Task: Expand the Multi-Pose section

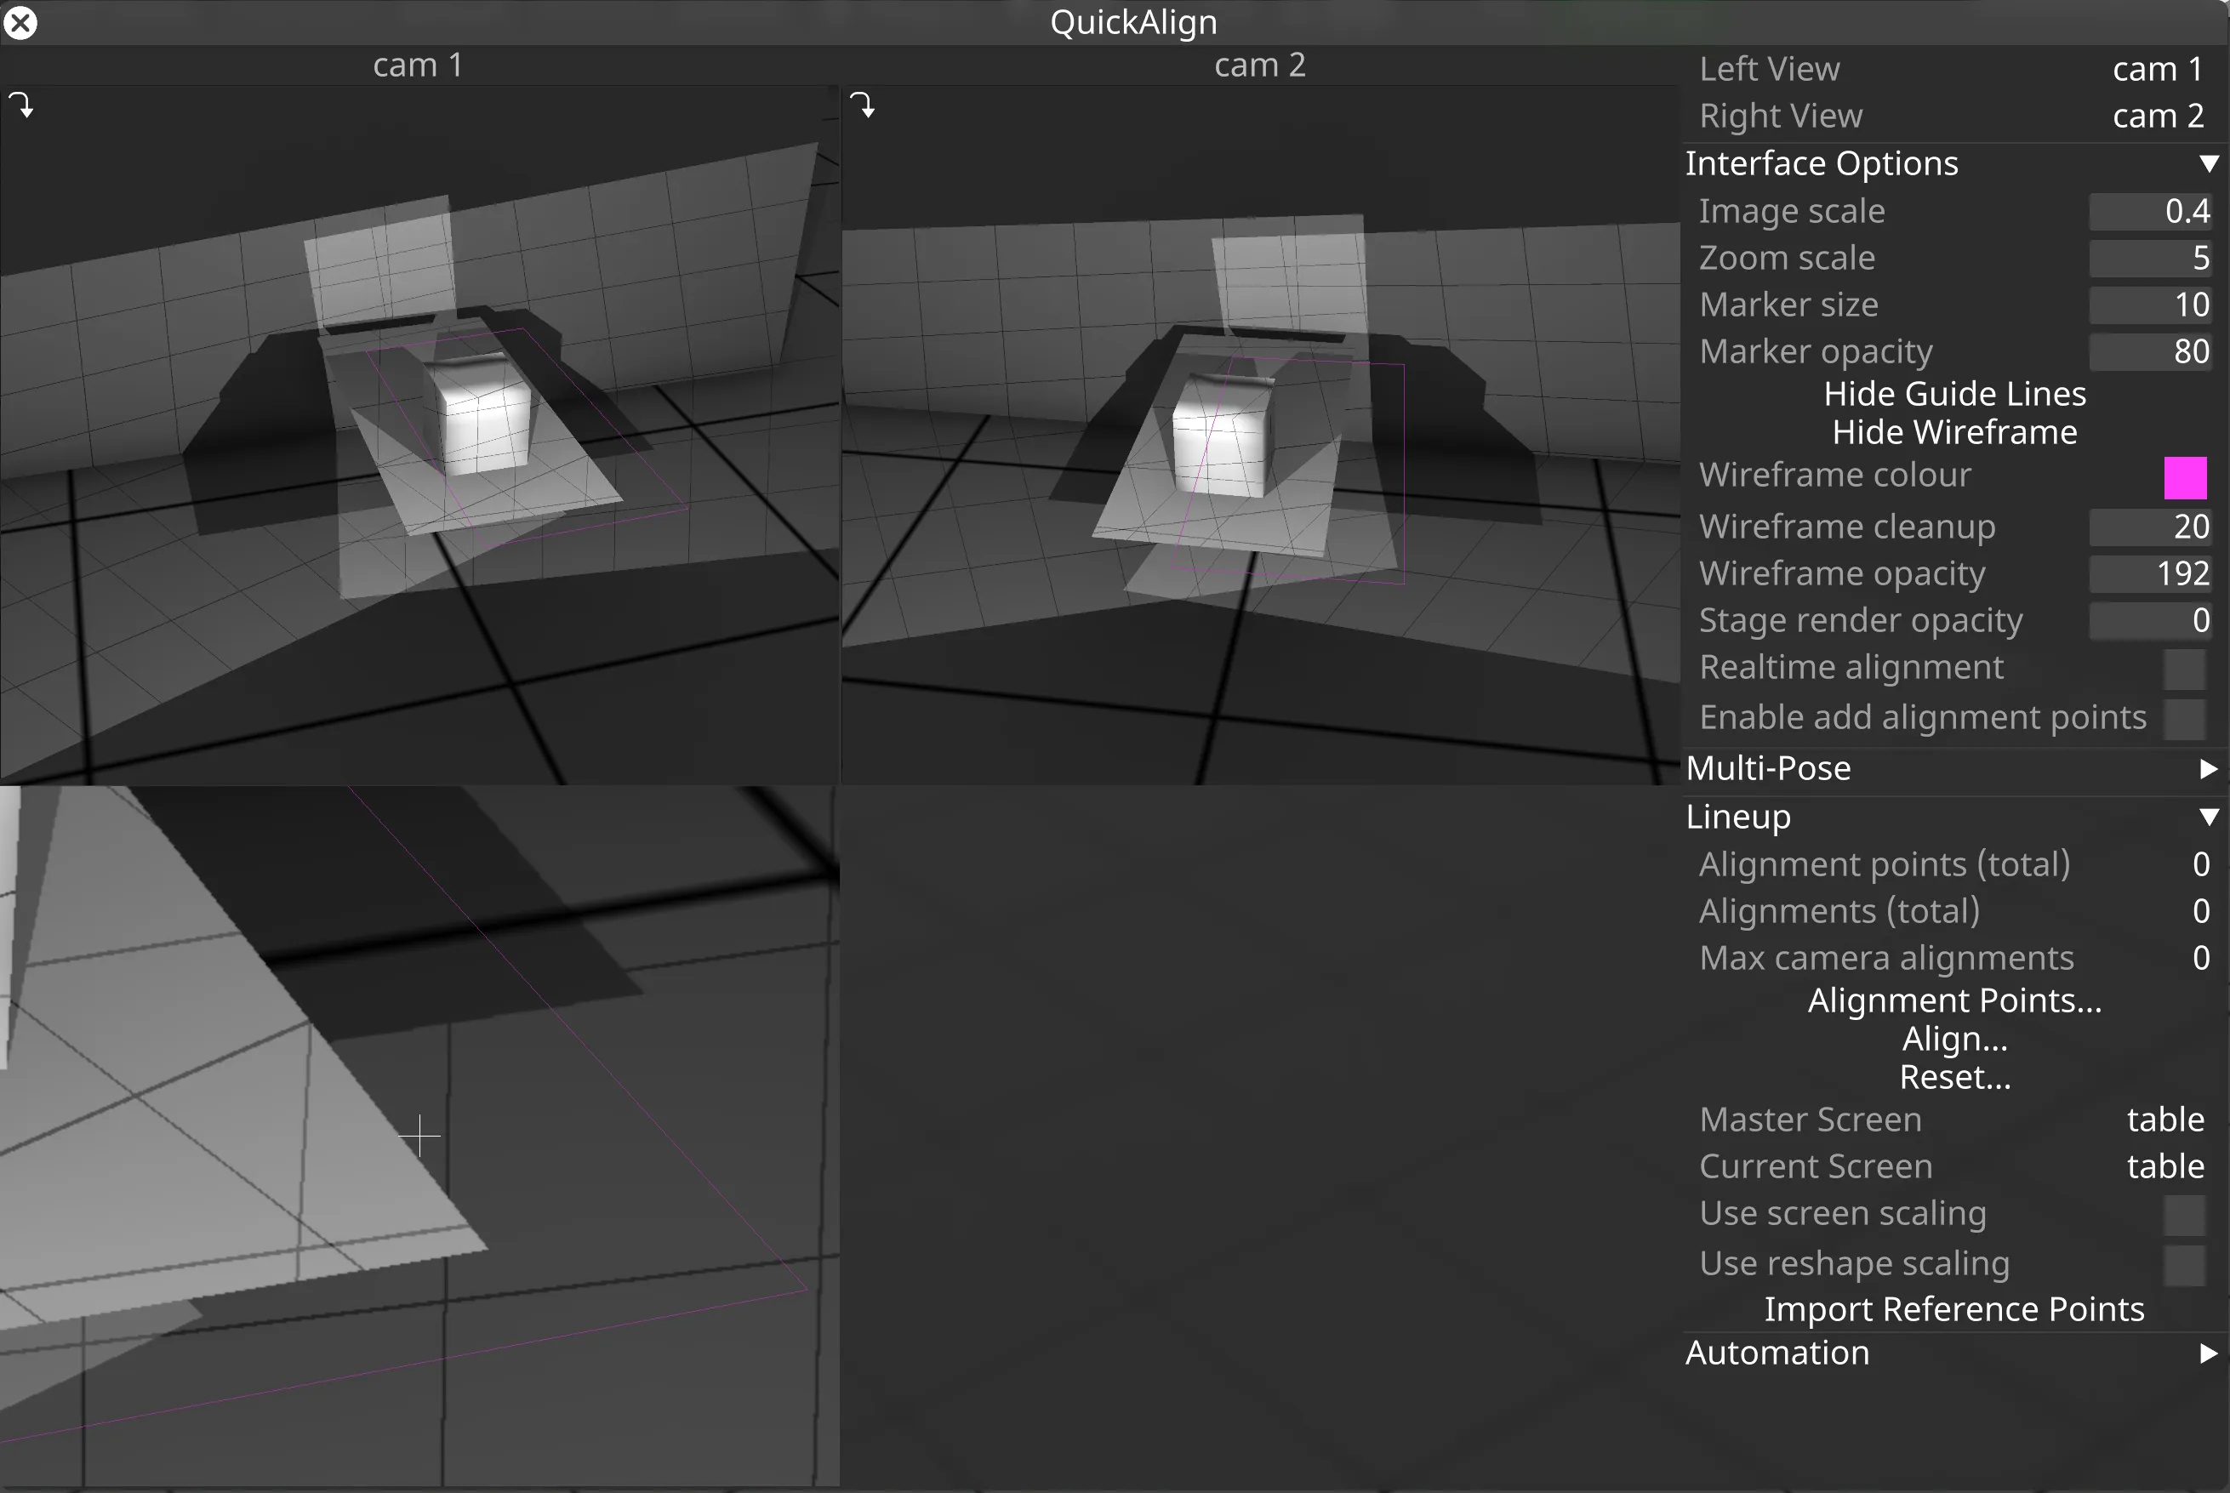Action: (2208, 768)
